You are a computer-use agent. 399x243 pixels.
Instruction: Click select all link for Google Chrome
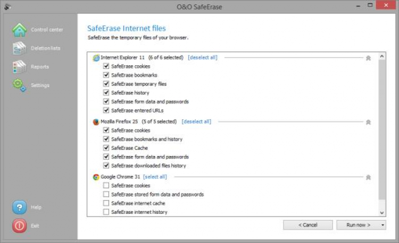click(x=155, y=177)
